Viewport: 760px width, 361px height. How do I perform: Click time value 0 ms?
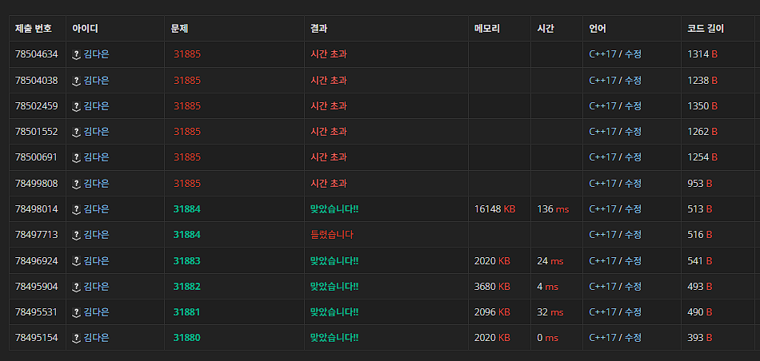point(548,338)
